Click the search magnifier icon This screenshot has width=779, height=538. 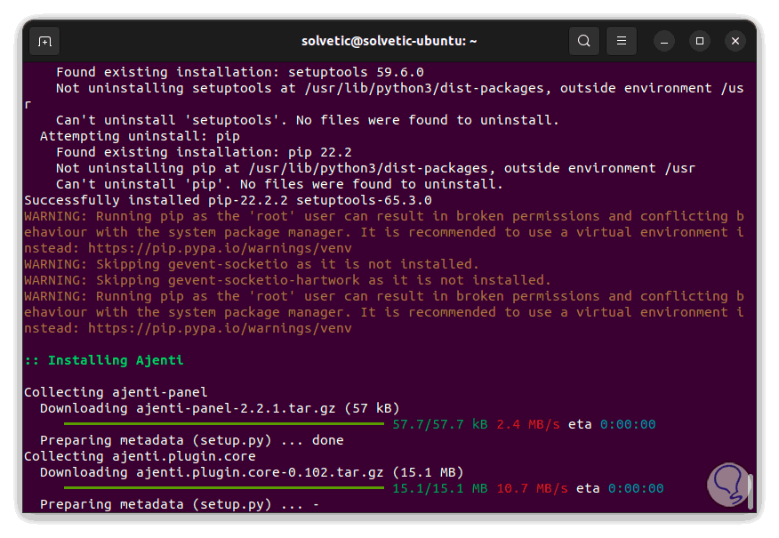point(583,41)
